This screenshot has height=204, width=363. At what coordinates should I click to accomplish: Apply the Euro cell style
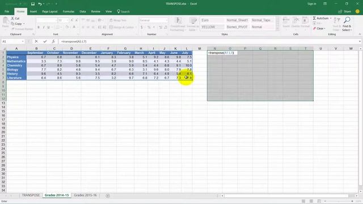point(212,20)
